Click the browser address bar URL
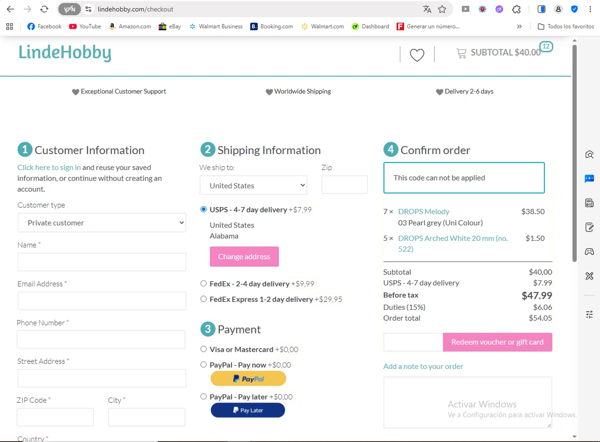 (x=135, y=9)
